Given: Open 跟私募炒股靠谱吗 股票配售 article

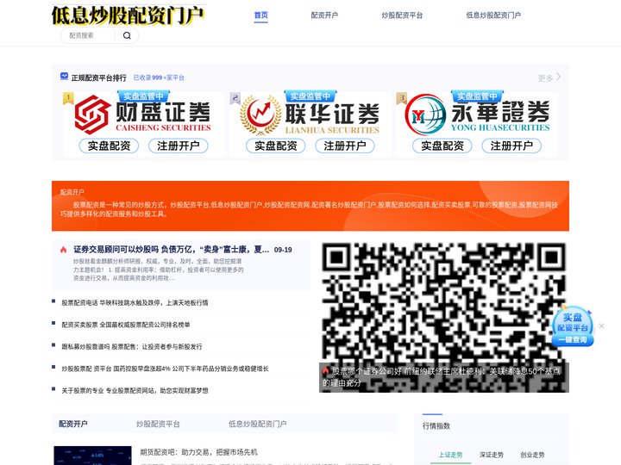Looking at the screenshot, I should pos(132,347).
